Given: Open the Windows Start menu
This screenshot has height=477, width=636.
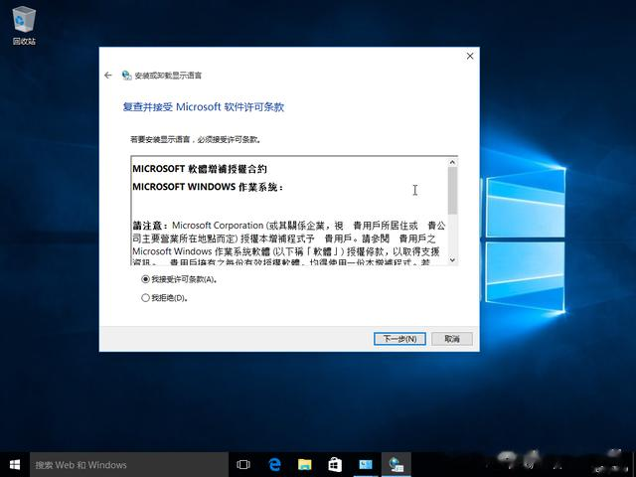Looking at the screenshot, I should (x=15, y=464).
